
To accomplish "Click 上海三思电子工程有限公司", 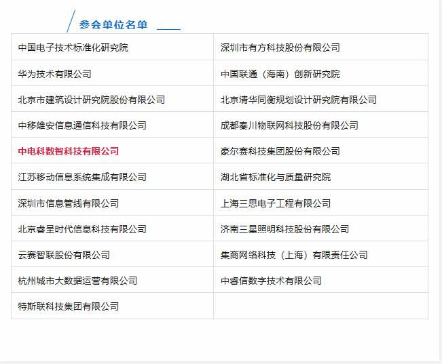I will (275, 203).
